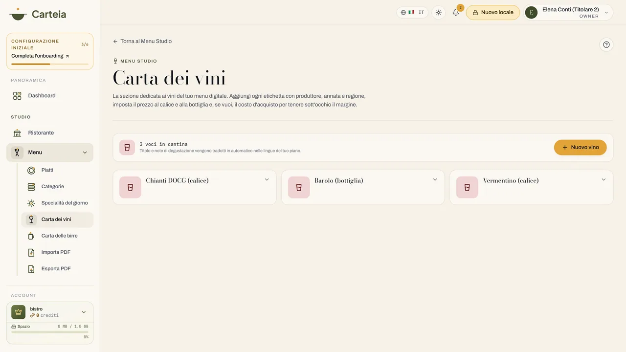
Task: Click the Carta delle birre mug icon
Action: [31, 236]
